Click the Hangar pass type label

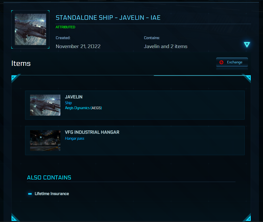tap(75, 138)
